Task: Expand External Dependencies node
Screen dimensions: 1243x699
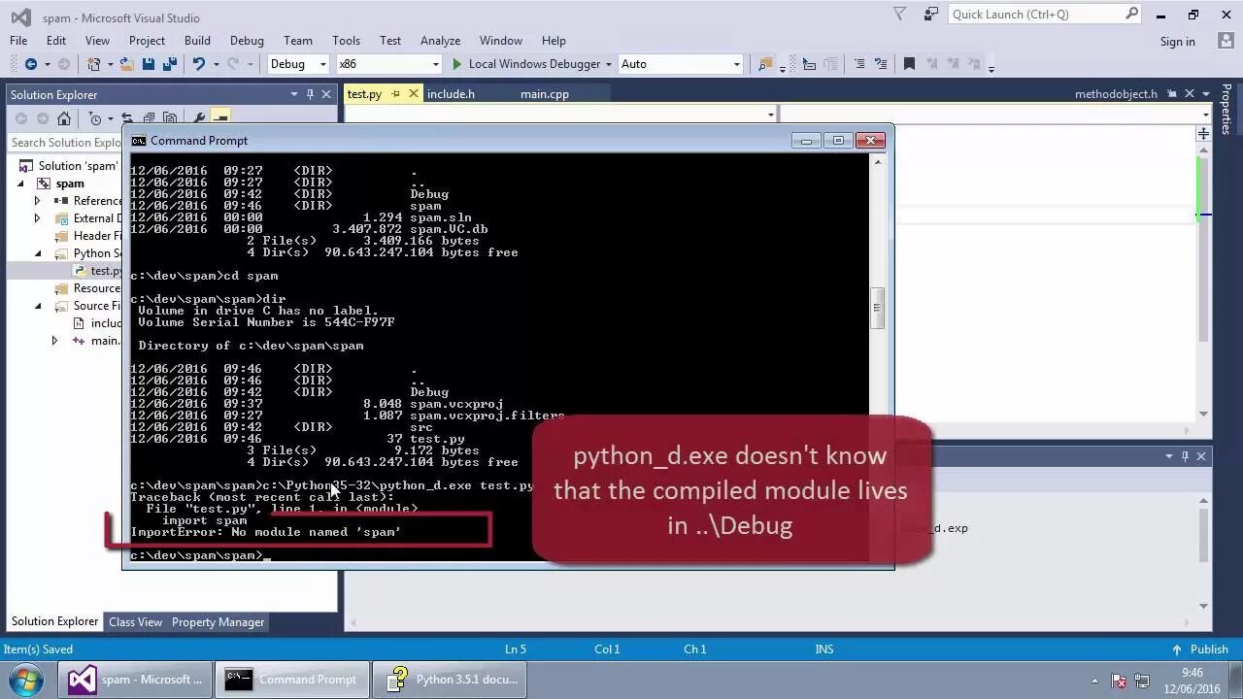Action: (x=38, y=218)
